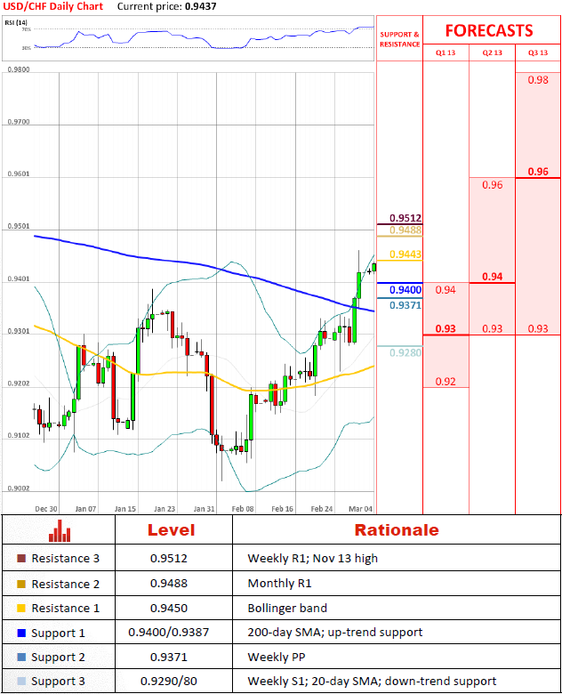Image resolution: width=562 pixels, height=694 pixels.
Task: Click the 0.9512 cell in Level column
Action: click(x=169, y=559)
